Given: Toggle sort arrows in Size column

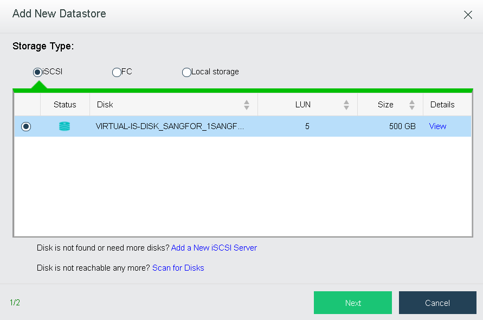Looking at the screenshot, I should tap(412, 105).
